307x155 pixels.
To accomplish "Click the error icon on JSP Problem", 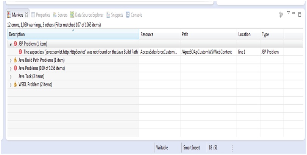I will click(16, 44).
